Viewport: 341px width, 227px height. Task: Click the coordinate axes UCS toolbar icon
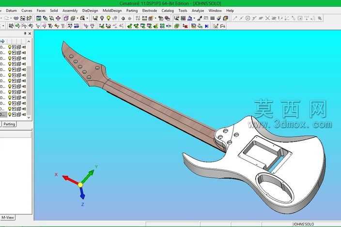coord(95,18)
